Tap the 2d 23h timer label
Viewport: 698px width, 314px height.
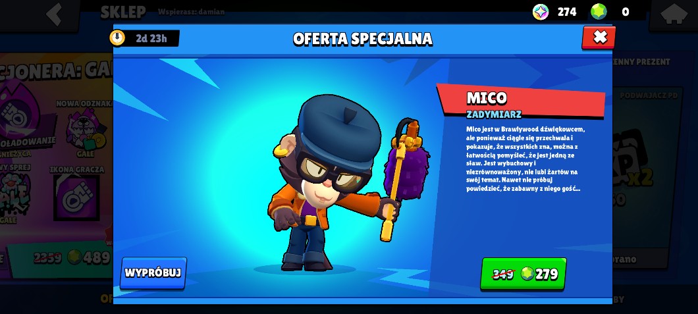(x=151, y=38)
